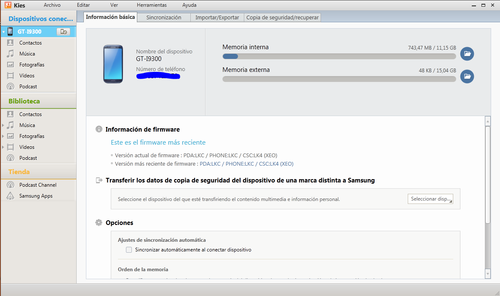This screenshot has width=500, height=296.
Task: Click Dispositivos conec... header
Action: [x=39, y=19]
